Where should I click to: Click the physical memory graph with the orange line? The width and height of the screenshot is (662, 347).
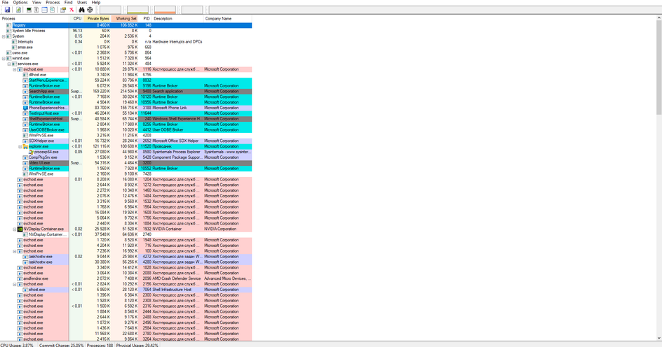coord(165,10)
